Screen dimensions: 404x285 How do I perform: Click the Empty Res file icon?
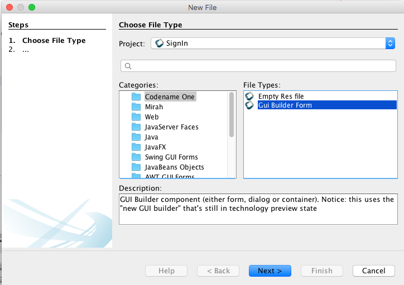[249, 96]
